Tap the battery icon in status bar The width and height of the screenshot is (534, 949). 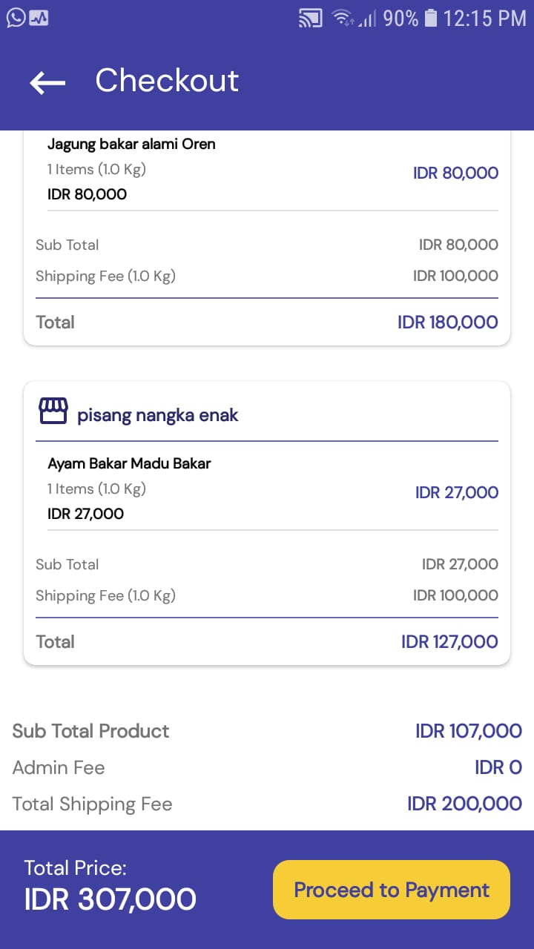pyautogui.click(x=431, y=18)
